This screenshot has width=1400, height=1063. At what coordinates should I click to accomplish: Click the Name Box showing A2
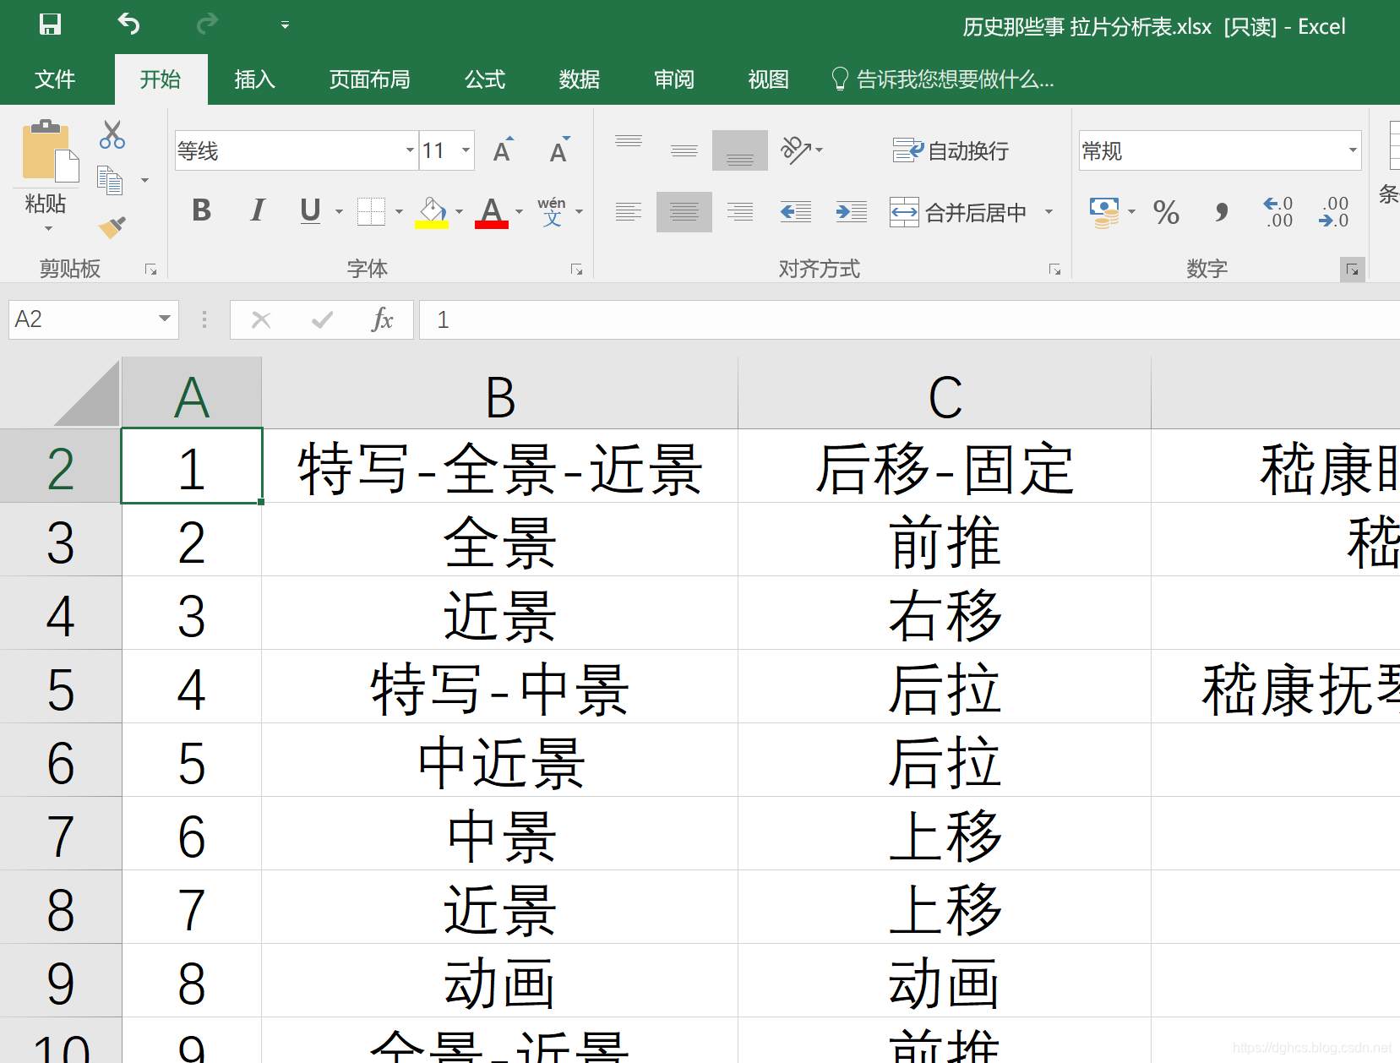[x=81, y=319]
